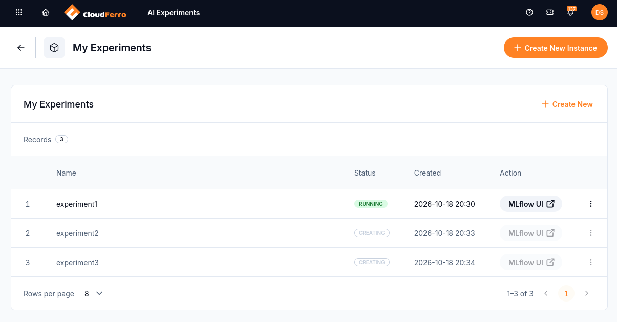Click the date 2026-10-18 20:34
This screenshot has width=617, height=322.
(444, 262)
